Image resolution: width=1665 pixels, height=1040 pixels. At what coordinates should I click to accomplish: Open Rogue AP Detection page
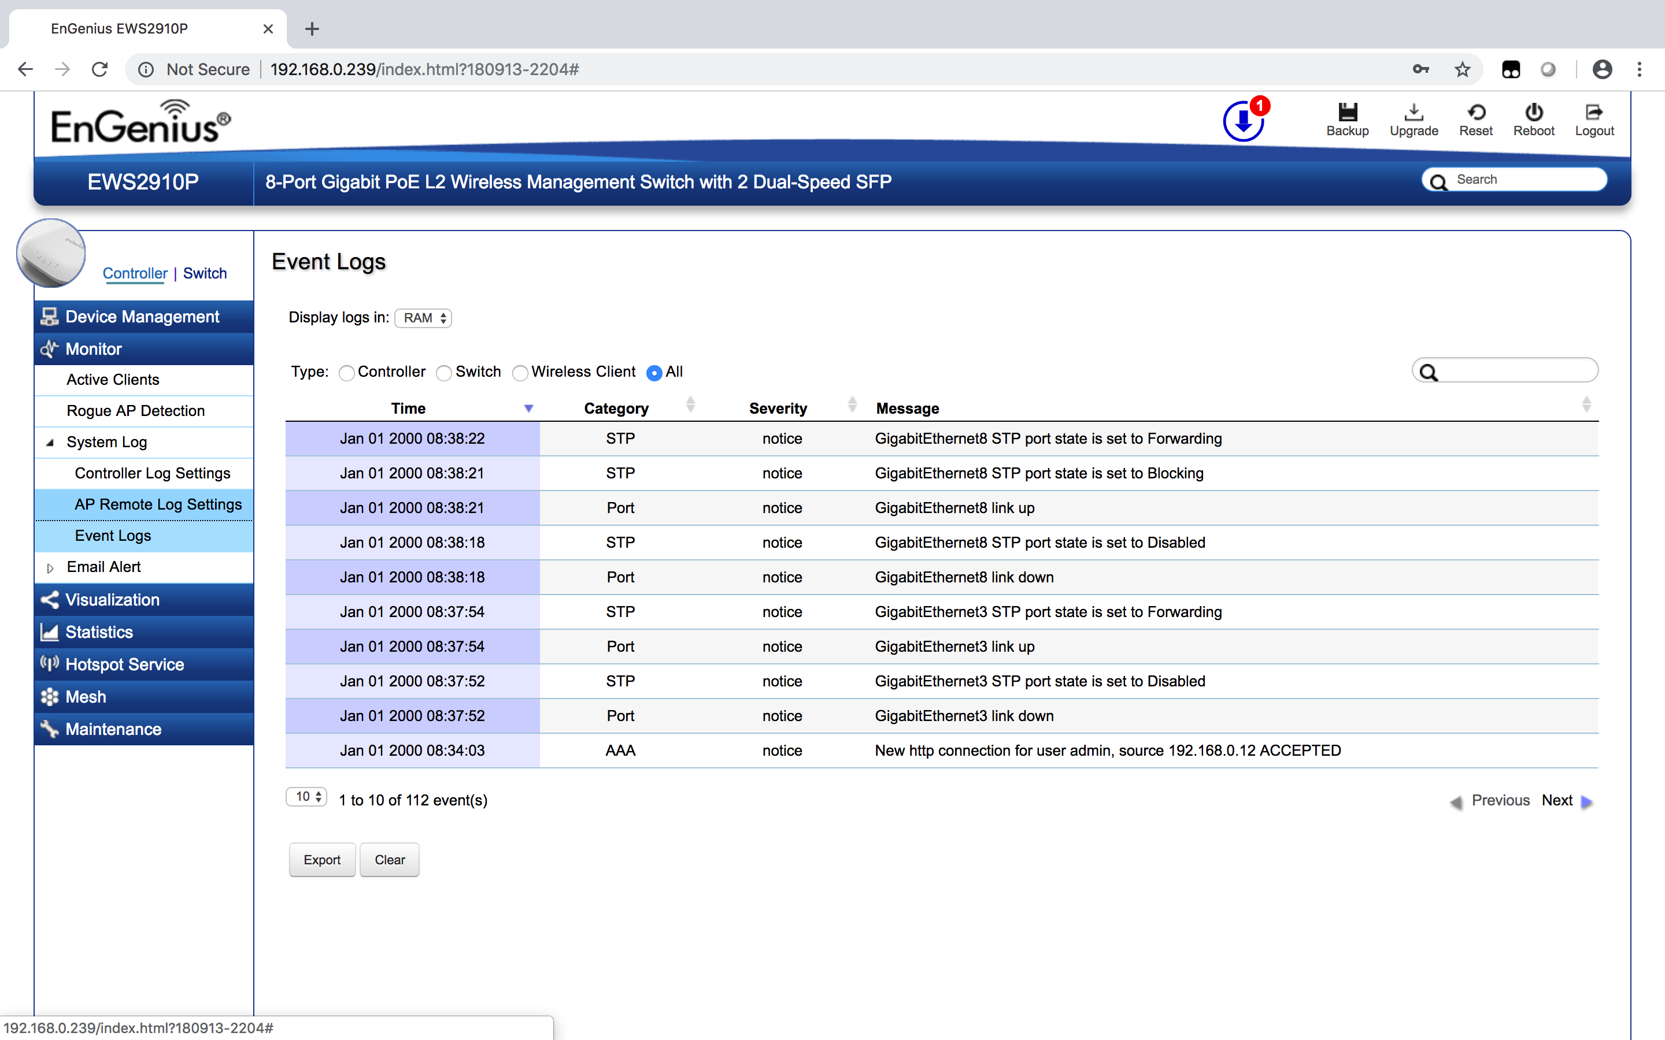click(x=144, y=411)
